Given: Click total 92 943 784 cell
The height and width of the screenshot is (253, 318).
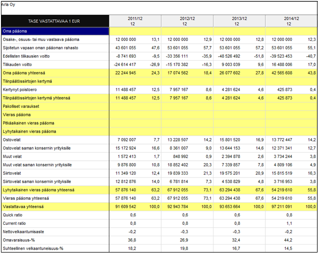Looking at the screenshot, I should 177,207.
